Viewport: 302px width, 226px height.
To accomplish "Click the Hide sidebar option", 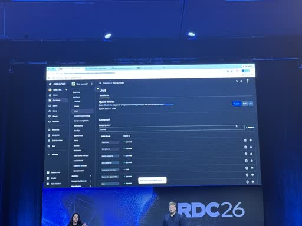I will click(54, 184).
